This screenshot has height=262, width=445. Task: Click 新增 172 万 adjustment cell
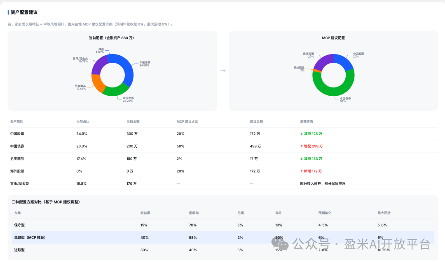coord(311,171)
